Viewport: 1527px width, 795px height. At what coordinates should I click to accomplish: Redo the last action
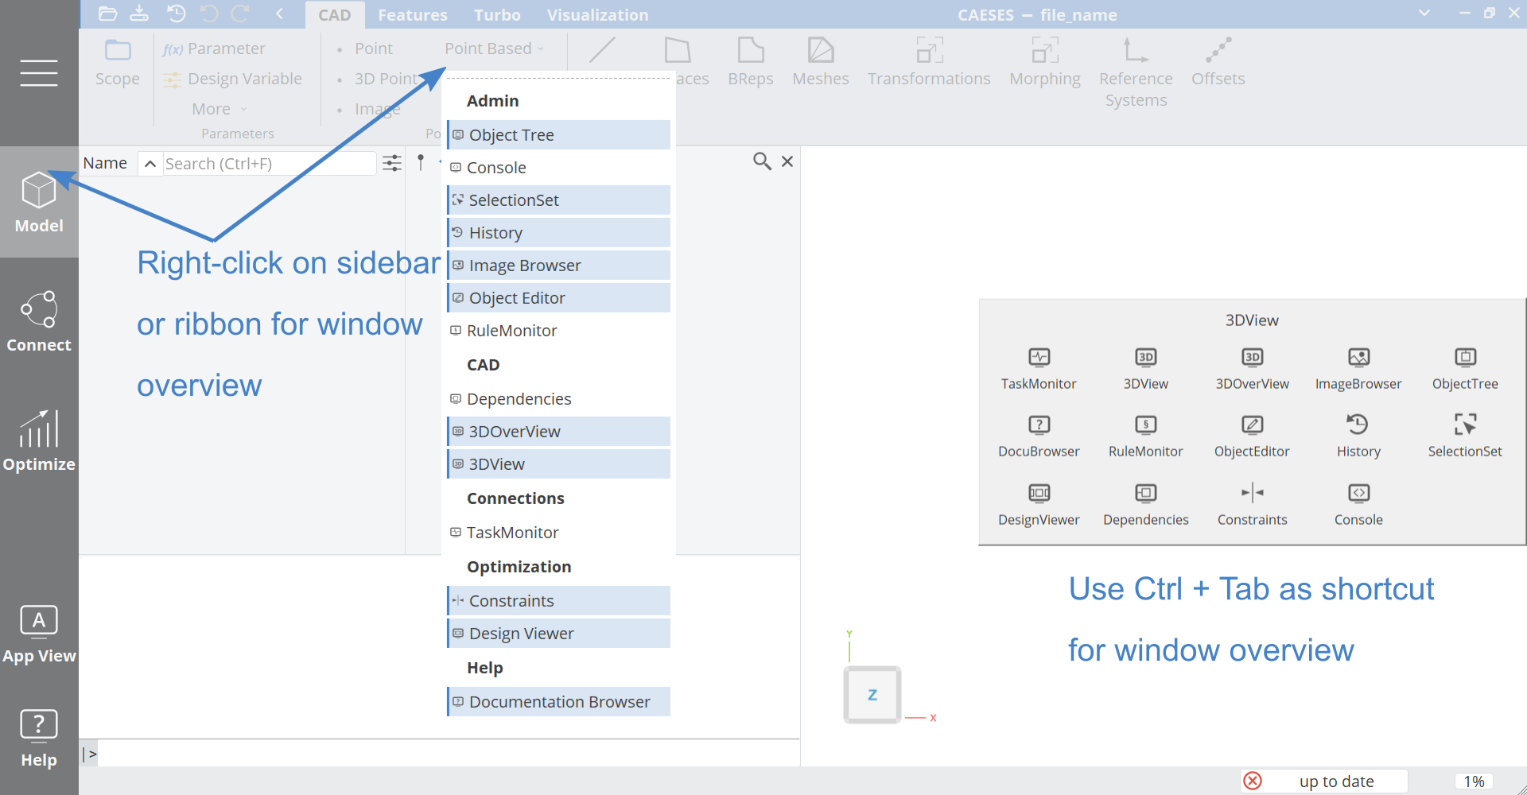240,14
